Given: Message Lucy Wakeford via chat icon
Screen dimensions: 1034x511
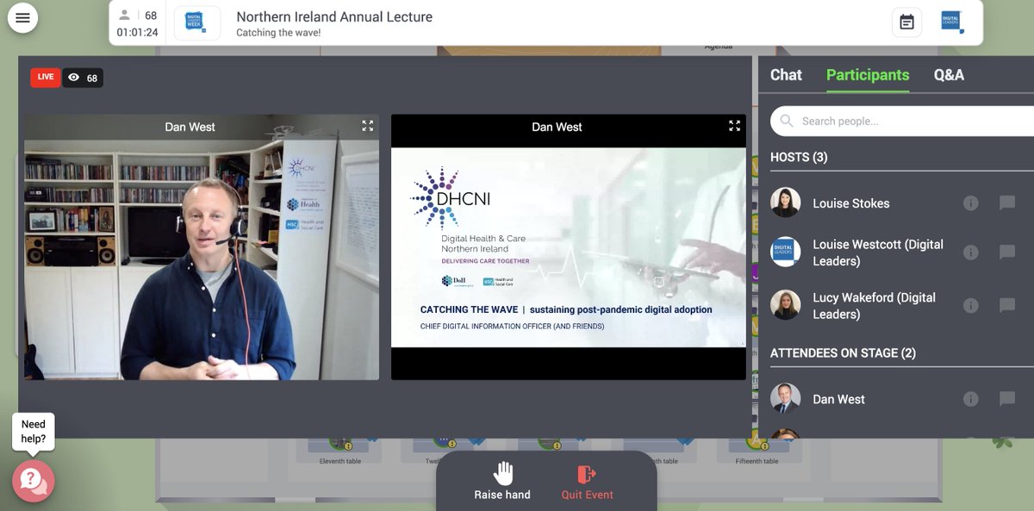Looking at the screenshot, I should pos(1007,306).
